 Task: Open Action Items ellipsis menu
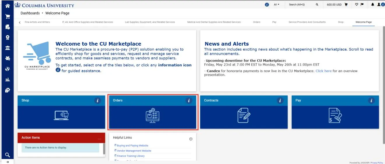(99, 138)
